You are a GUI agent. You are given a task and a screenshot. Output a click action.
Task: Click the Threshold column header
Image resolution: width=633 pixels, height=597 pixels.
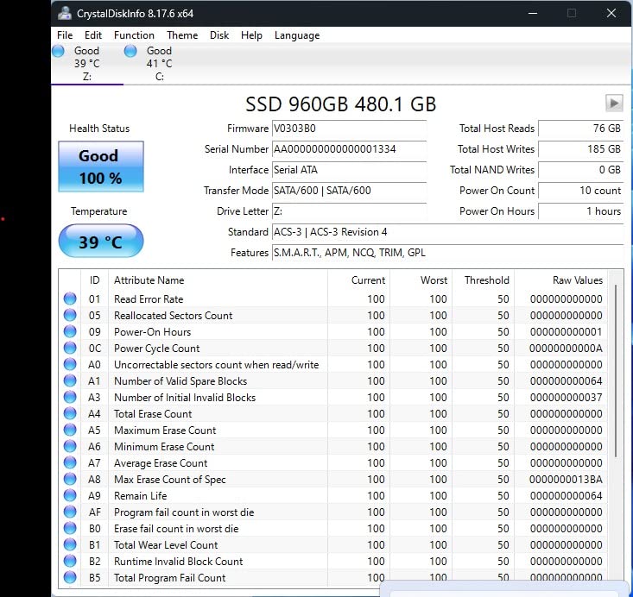(x=483, y=280)
